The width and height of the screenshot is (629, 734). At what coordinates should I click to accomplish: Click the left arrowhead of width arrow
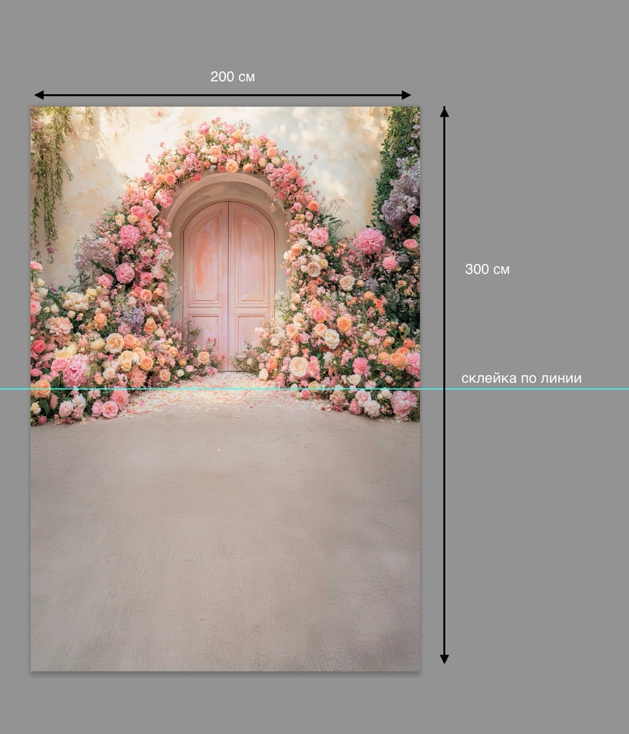39,95
